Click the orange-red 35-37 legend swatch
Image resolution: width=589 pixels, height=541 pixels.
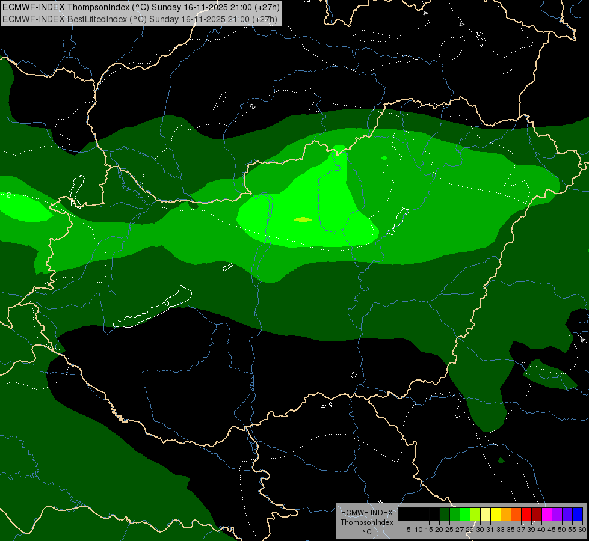[x=516, y=514]
